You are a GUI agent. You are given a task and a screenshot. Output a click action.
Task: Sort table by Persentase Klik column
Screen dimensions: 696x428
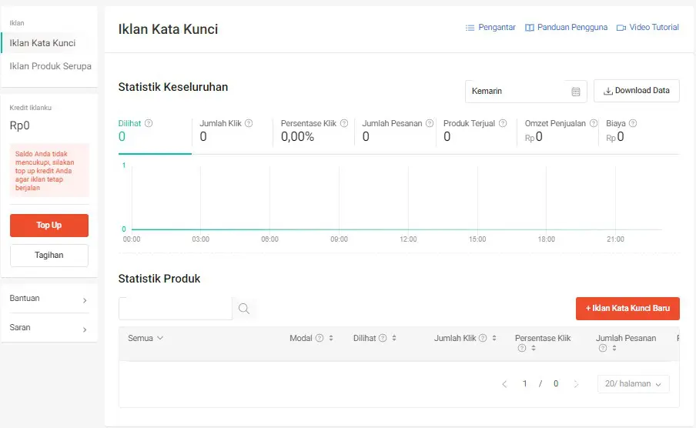point(534,349)
